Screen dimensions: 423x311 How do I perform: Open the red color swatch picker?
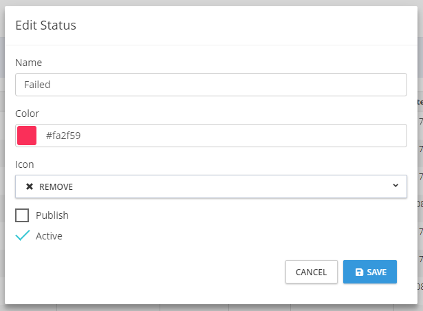tap(26, 136)
